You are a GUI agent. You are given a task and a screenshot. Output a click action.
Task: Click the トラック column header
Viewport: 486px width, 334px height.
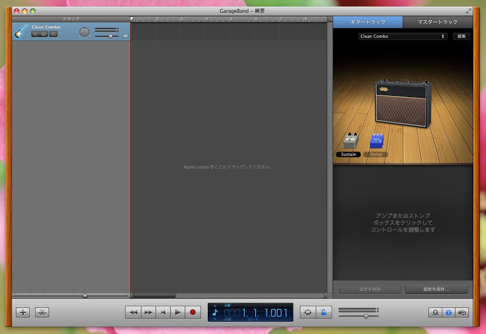pyautogui.click(x=71, y=19)
